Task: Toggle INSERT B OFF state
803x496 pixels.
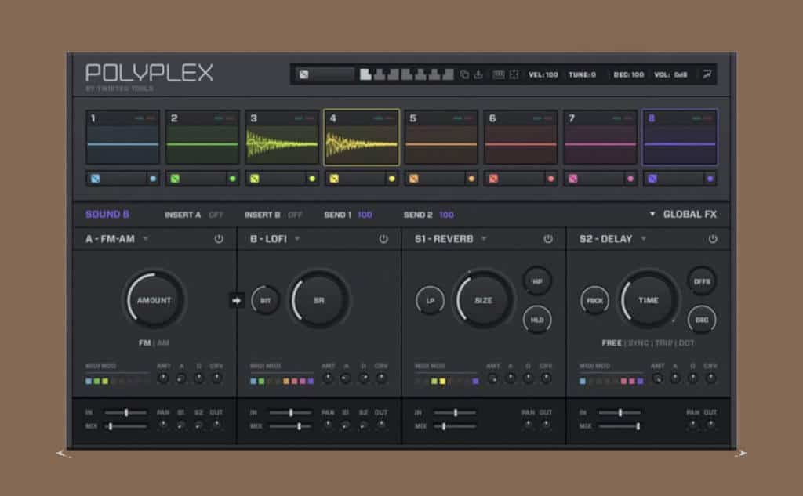Action: pos(295,215)
